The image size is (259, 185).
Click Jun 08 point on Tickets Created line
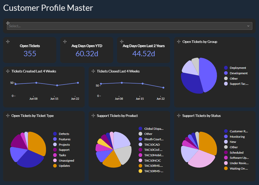click(x=36, y=83)
